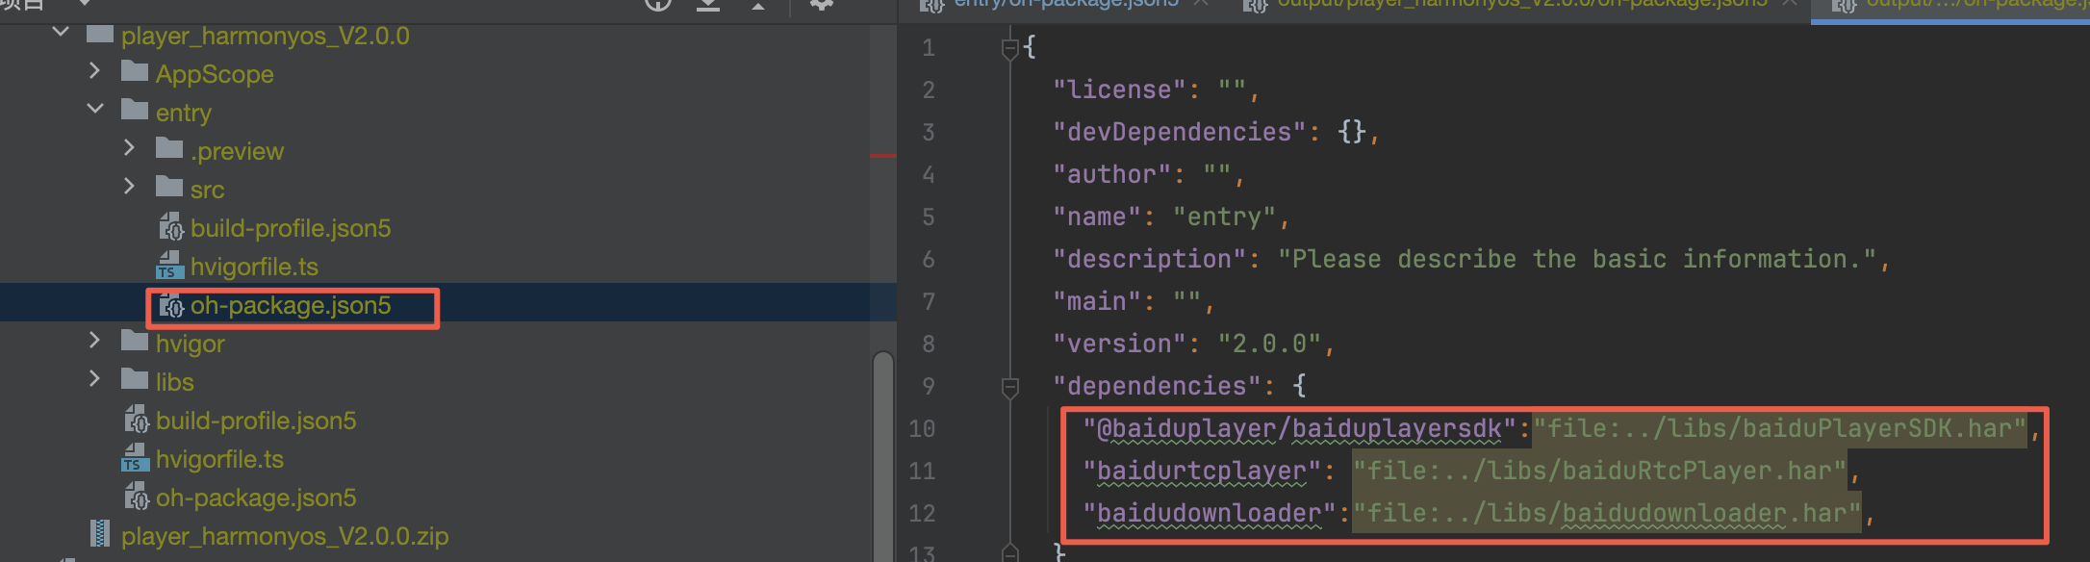Viewport: 2090px width, 562px height.
Task: Switch to output/player_harmonyos_V2.0.0/oh-package.json5 tab
Action: click(x=1520, y=5)
